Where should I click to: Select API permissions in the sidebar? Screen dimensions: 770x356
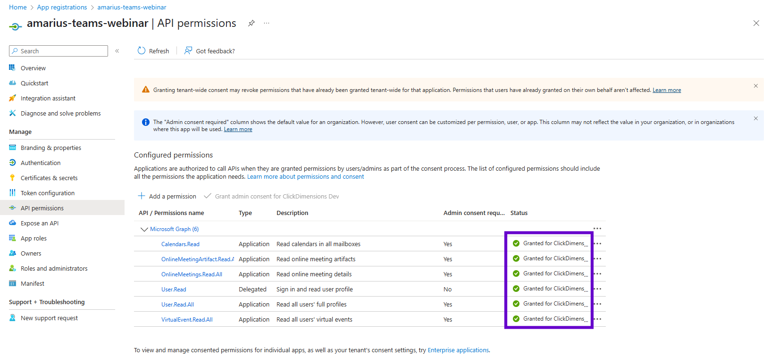(x=62, y=208)
